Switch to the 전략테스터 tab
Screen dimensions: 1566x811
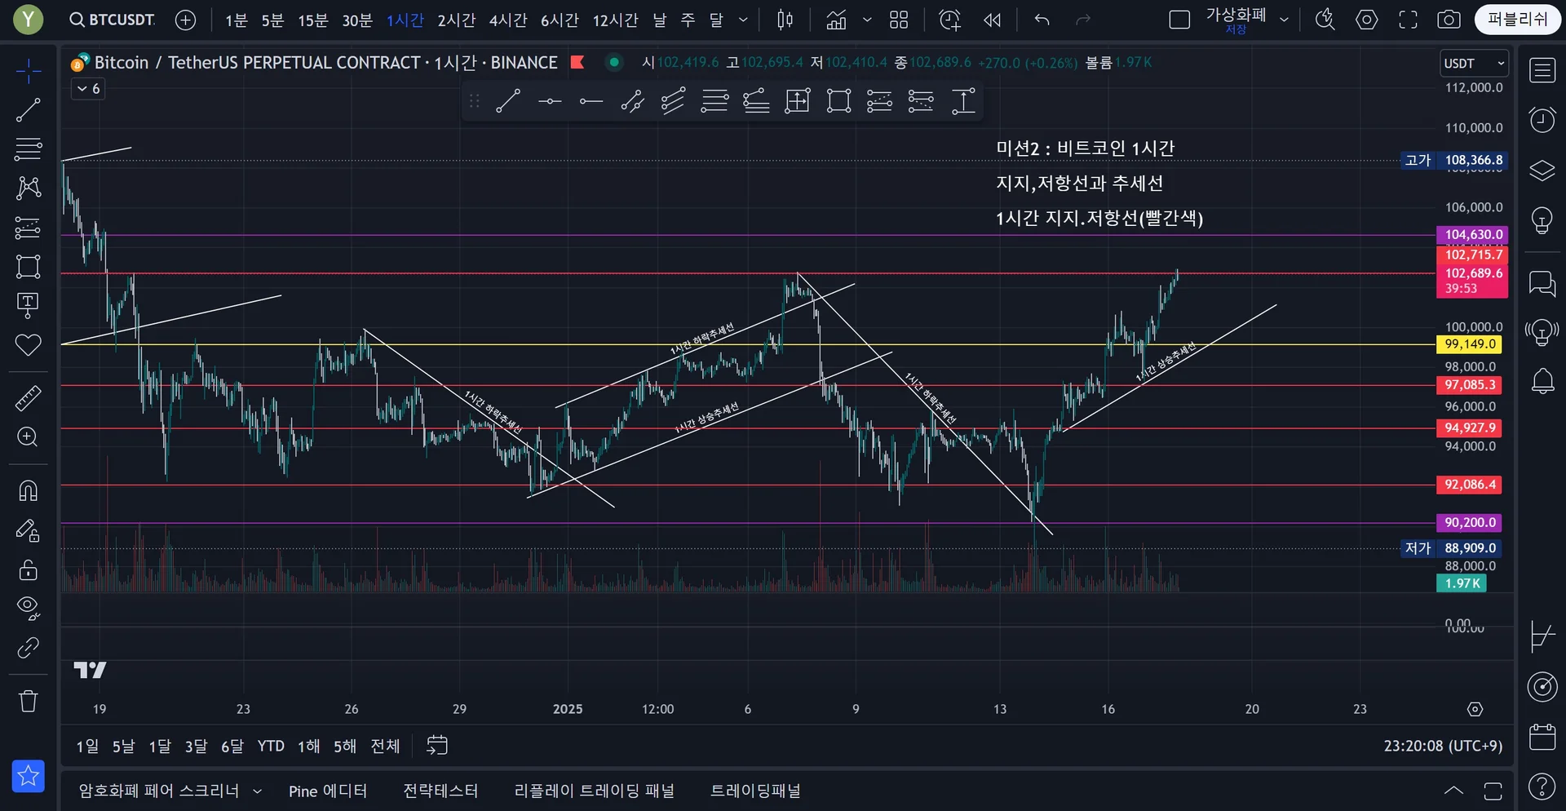tap(440, 791)
